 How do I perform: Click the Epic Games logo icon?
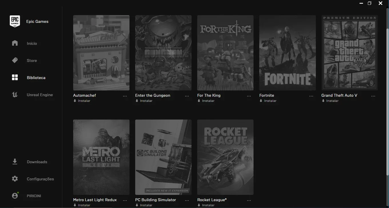pos(15,21)
